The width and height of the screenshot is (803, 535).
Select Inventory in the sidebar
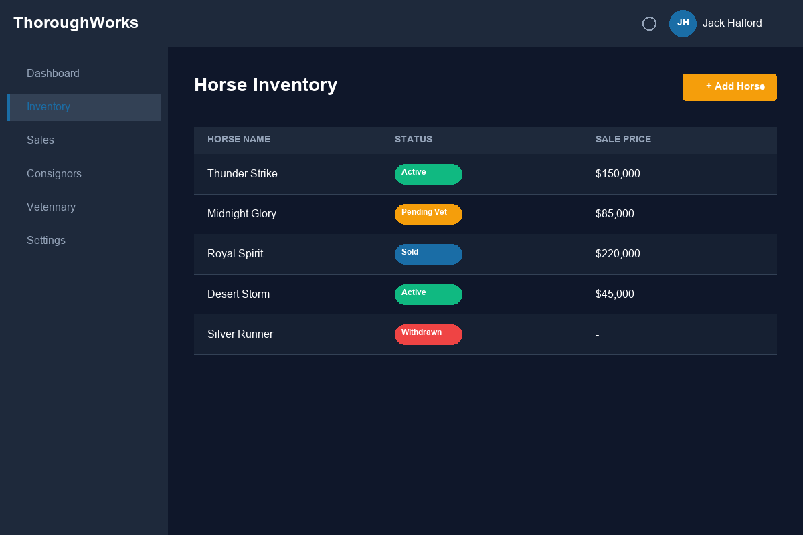pos(48,107)
